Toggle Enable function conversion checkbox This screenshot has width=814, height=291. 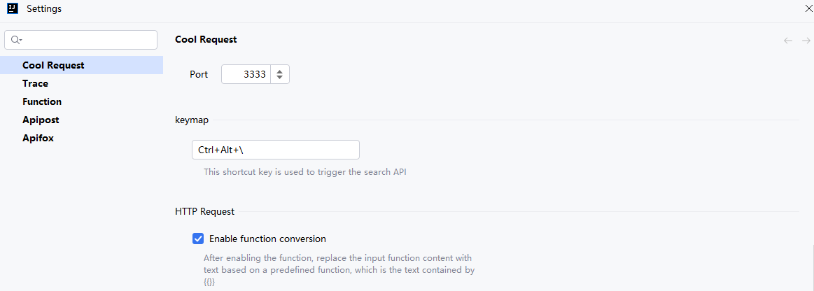198,239
